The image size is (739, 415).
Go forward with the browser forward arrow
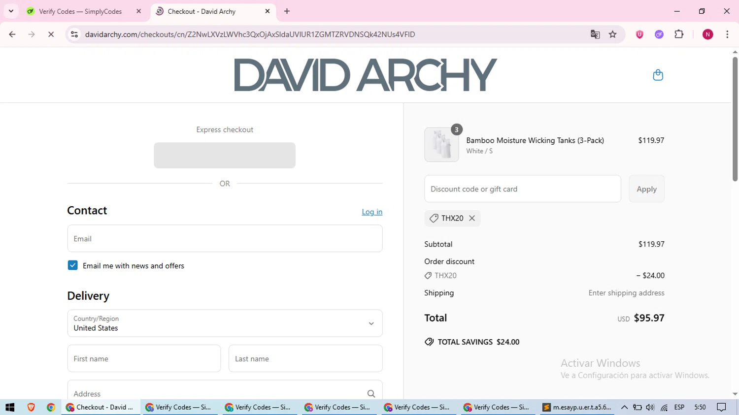[x=32, y=34]
